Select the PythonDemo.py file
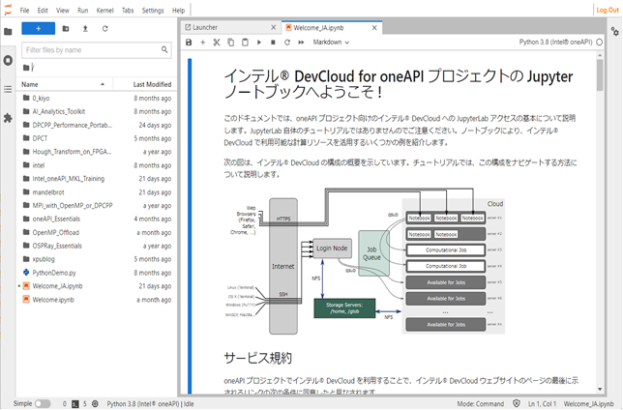Viewport: 623px width, 410px height. click(97, 273)
